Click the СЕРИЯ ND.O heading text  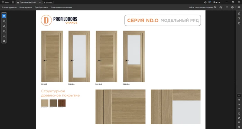tap(143, 20)
